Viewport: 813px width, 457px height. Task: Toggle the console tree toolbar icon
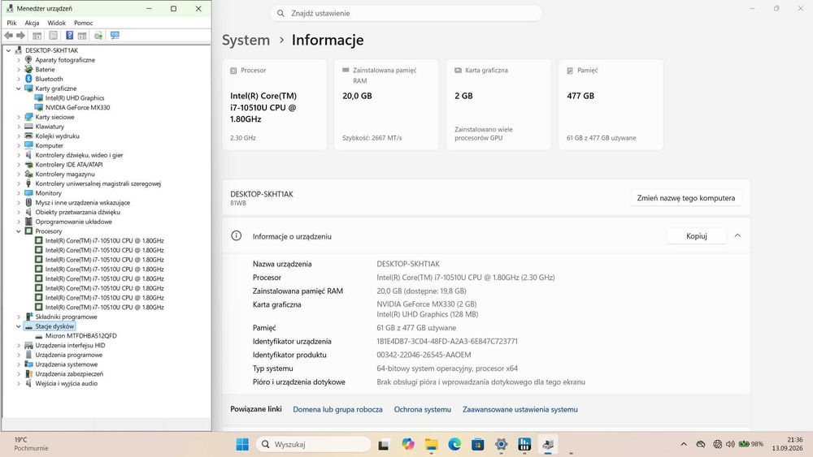coord(37,35)
